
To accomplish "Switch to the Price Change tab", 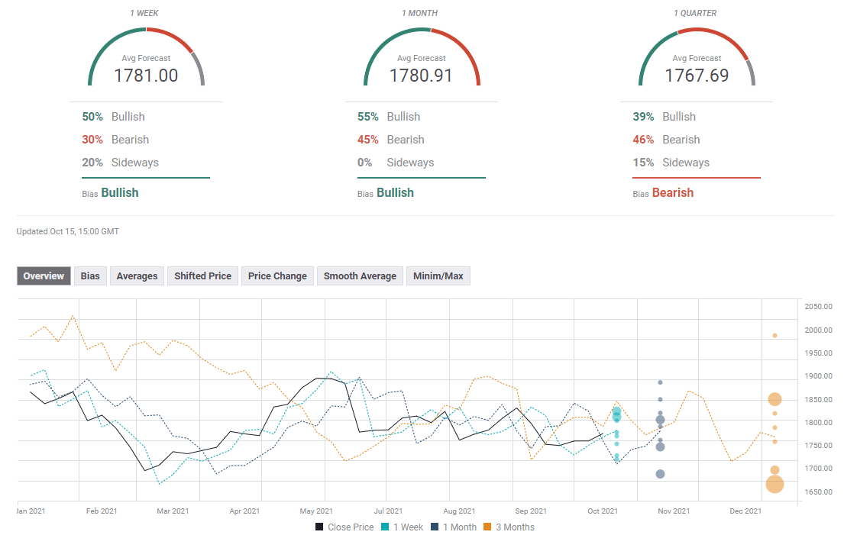I will click(277, 276).
